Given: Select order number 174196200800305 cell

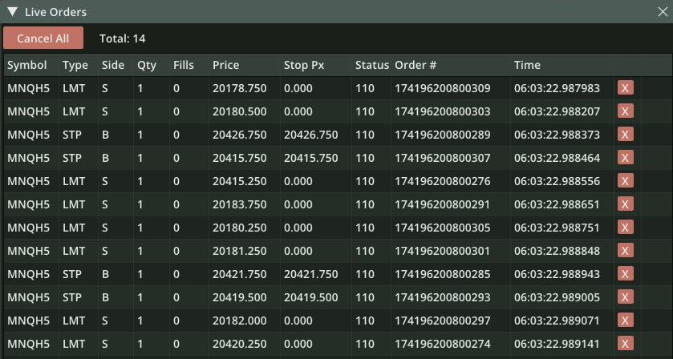Looking at the screenshot, I should (443, 228).
